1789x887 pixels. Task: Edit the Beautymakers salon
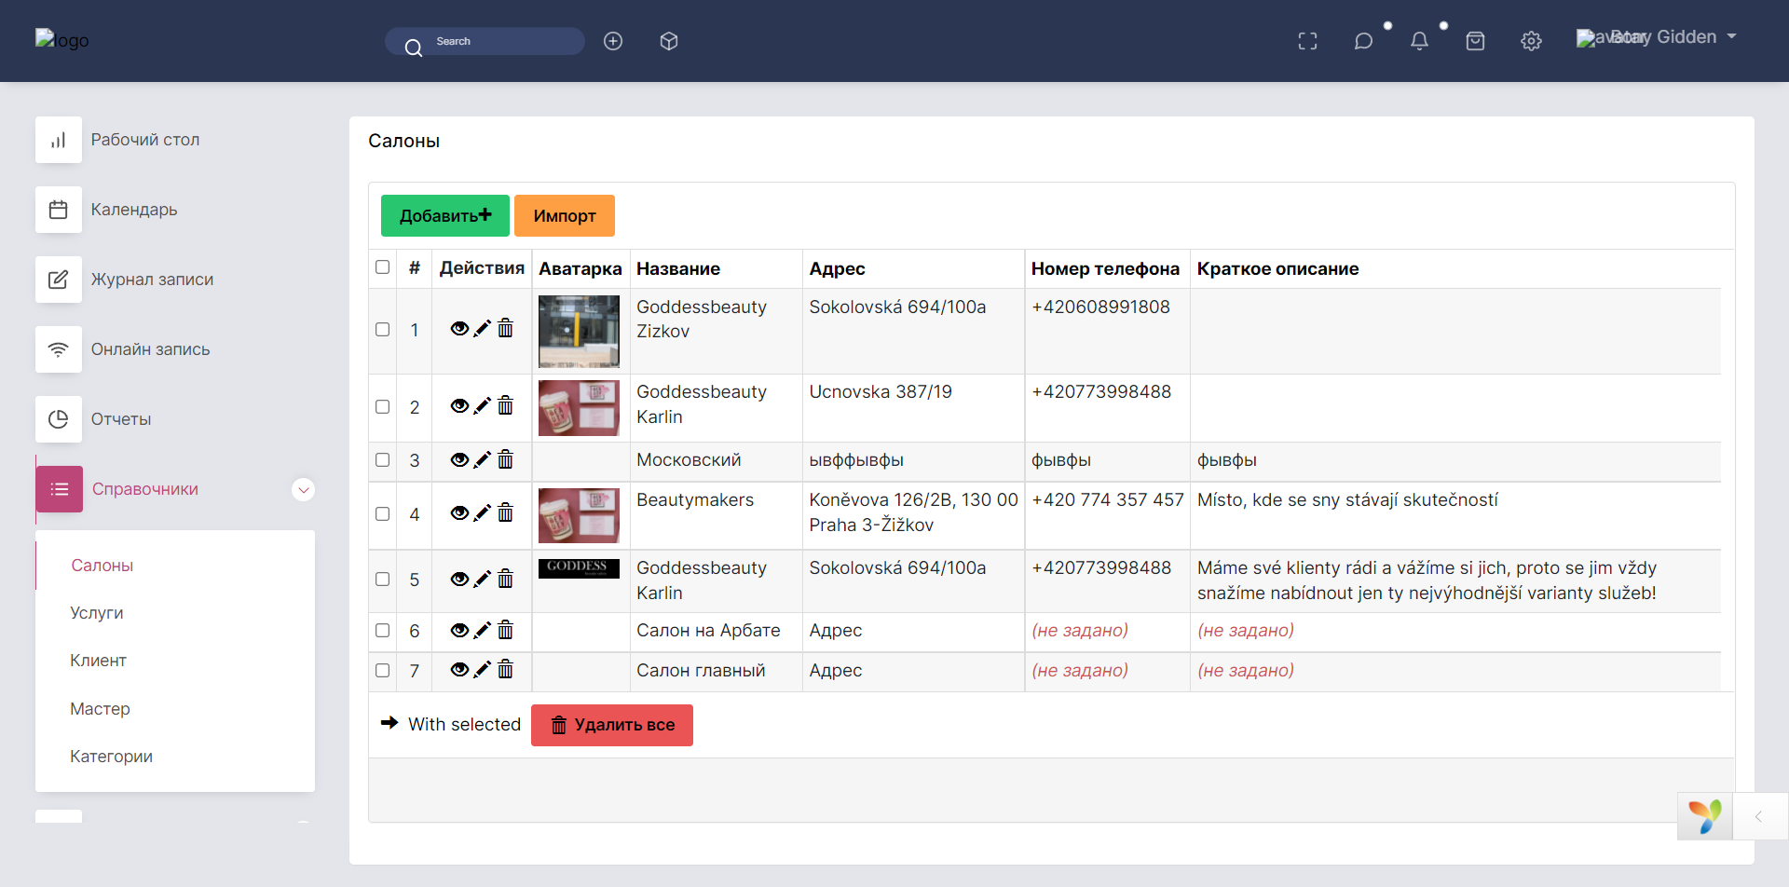(482, 513)
